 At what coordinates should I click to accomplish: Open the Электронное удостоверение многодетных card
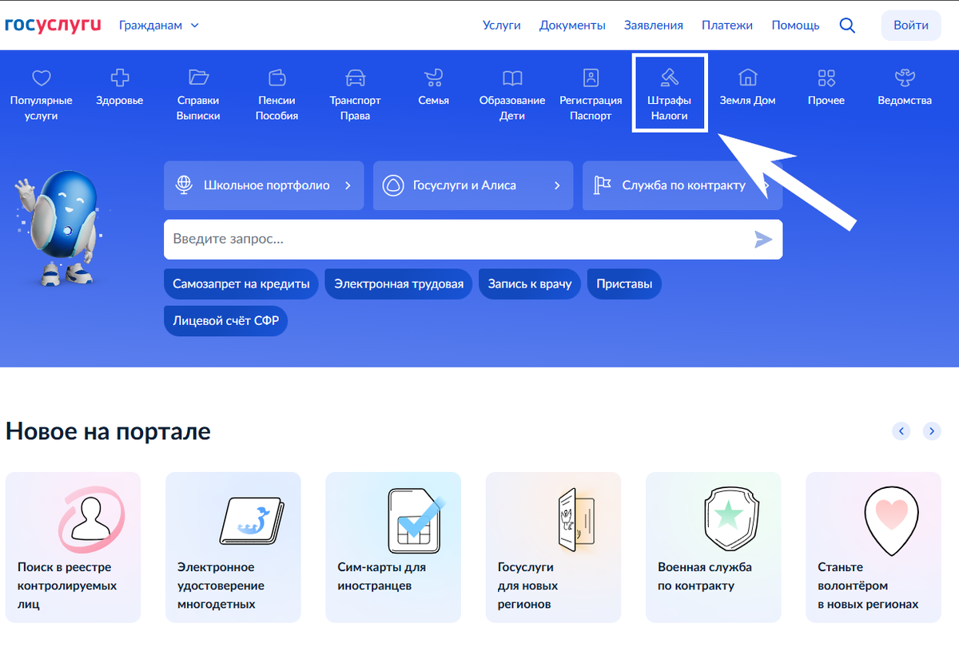pyautogui.click(x=233, y=547)
